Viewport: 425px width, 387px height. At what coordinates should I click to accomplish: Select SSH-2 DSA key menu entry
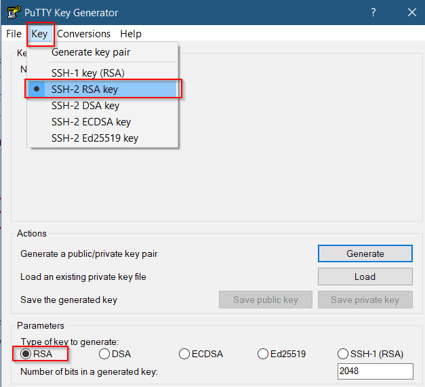coord(102,106)
